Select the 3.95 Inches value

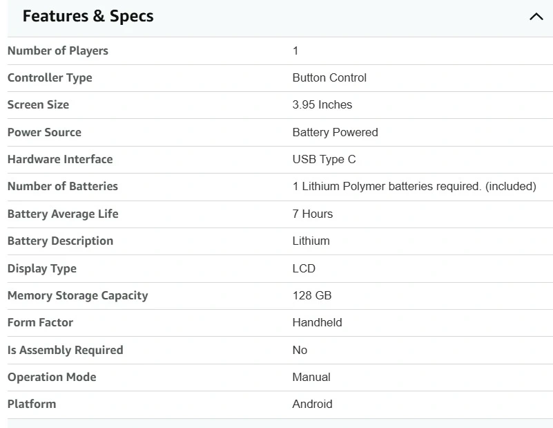pyautogui.click(x=322, y=104)
